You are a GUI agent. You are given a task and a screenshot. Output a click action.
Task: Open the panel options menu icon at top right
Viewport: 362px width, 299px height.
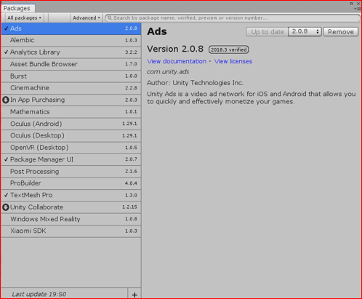point(358,9)
